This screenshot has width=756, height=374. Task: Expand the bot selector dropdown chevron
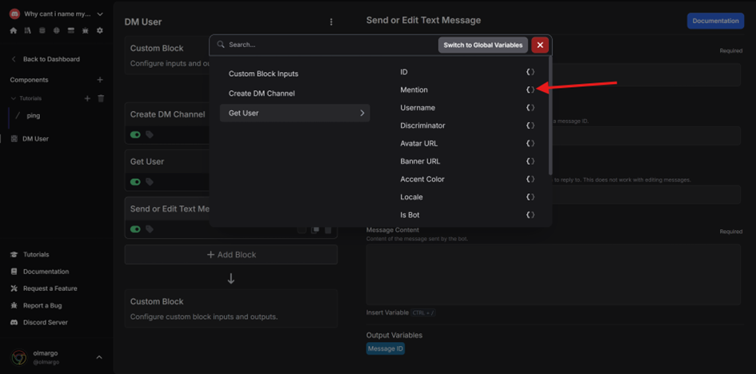pos(100,14)
